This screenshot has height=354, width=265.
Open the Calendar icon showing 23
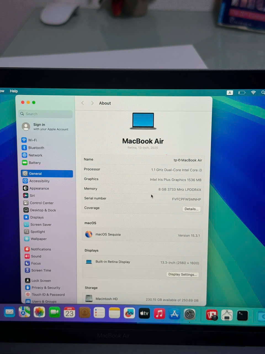(x=69, y=313)
